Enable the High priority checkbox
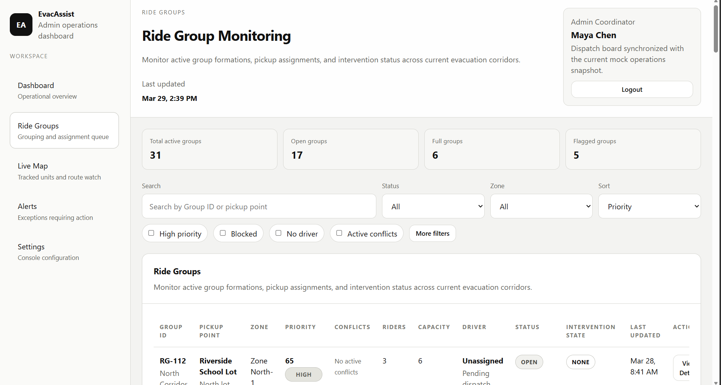 pos(151,233)
